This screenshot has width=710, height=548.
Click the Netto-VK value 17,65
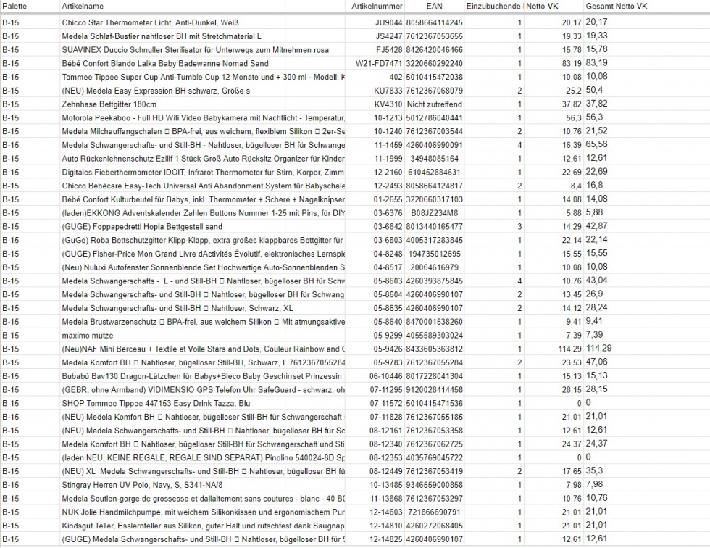(572, 471)
